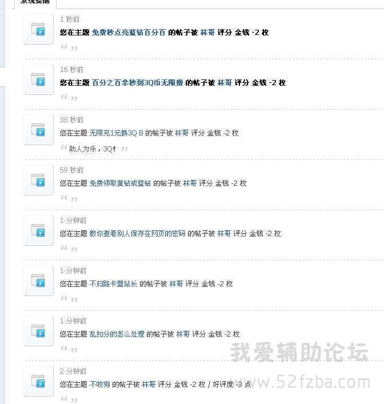Image resolution: width=384 pixels, height=404 pixels.
Task: Click the timestamp 16 秒前
Action: [71, 69]
